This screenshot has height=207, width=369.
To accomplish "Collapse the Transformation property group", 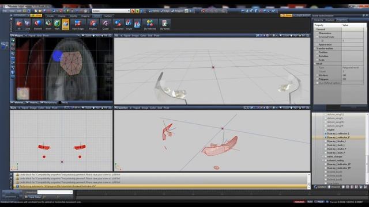I will [315, 48].
